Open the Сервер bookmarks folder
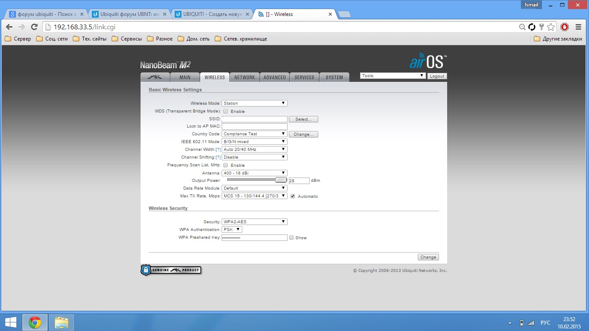 tap(18, 39)
